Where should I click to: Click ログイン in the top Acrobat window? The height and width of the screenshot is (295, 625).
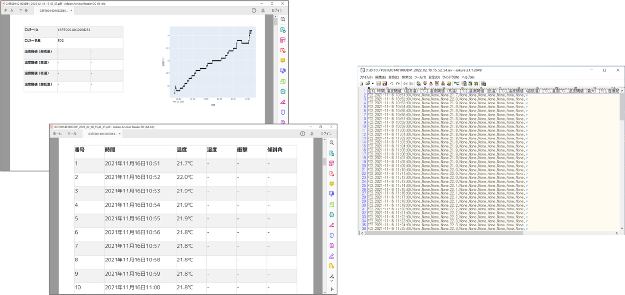[276, 10]
